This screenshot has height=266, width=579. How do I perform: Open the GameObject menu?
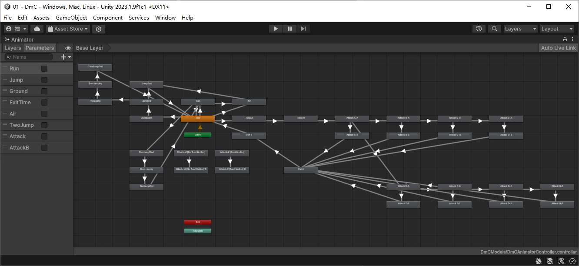coord(71,18)
